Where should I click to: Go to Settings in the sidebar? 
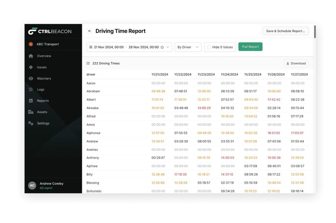[x=43, y=123]
